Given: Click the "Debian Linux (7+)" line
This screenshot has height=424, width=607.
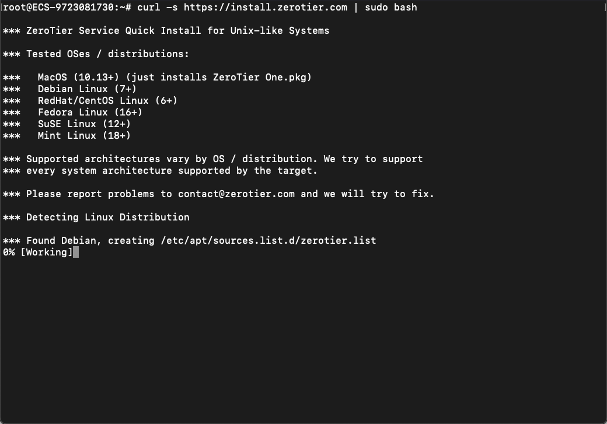Looking at the screenshot, I should [x=87, y=89].
